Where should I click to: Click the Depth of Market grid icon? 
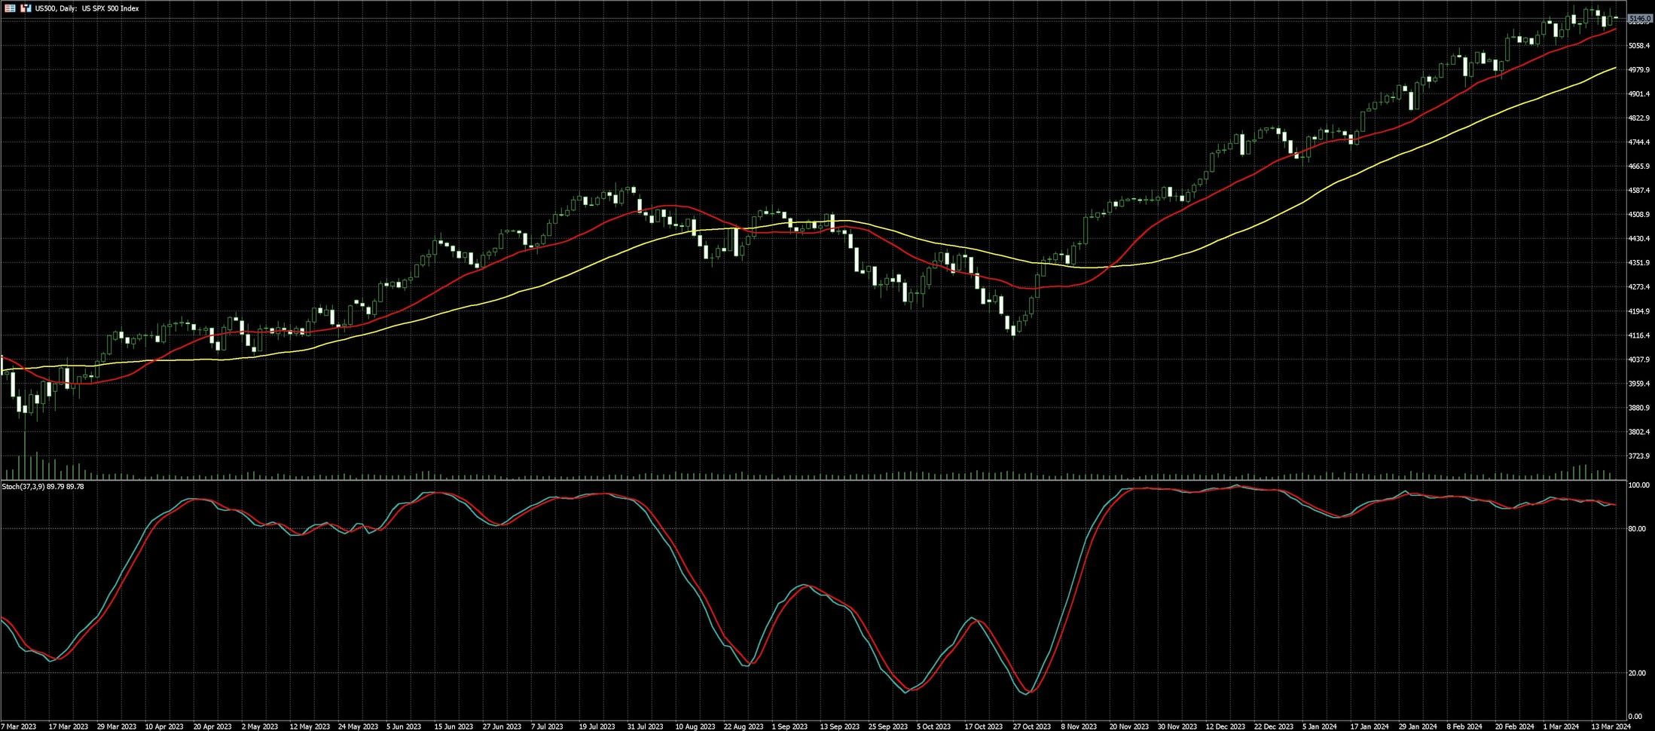11,8
